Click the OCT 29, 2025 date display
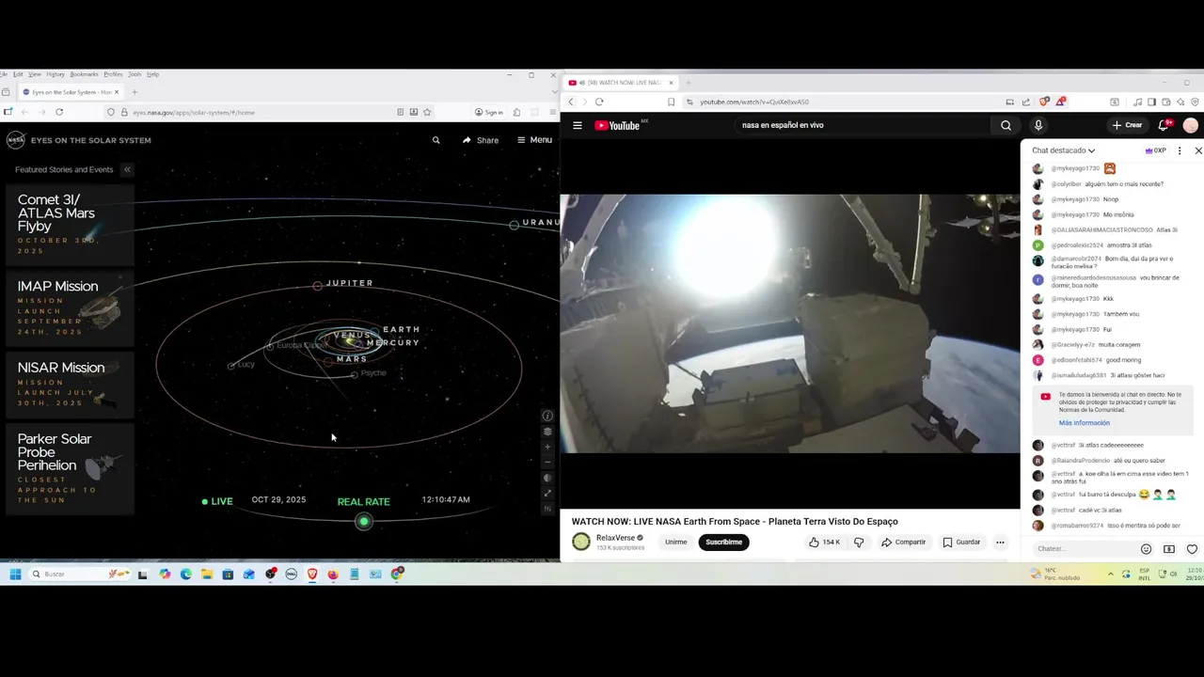This screenshot has width=1204, height=677. pos(278,499)
